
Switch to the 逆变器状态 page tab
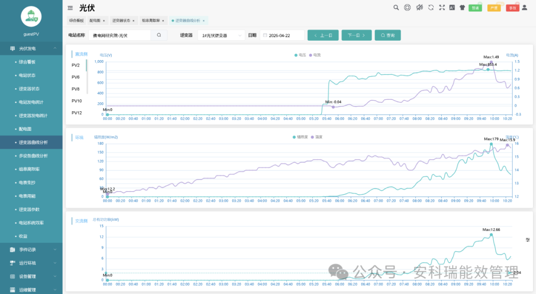pyautogui.click(x=121, y=20)
